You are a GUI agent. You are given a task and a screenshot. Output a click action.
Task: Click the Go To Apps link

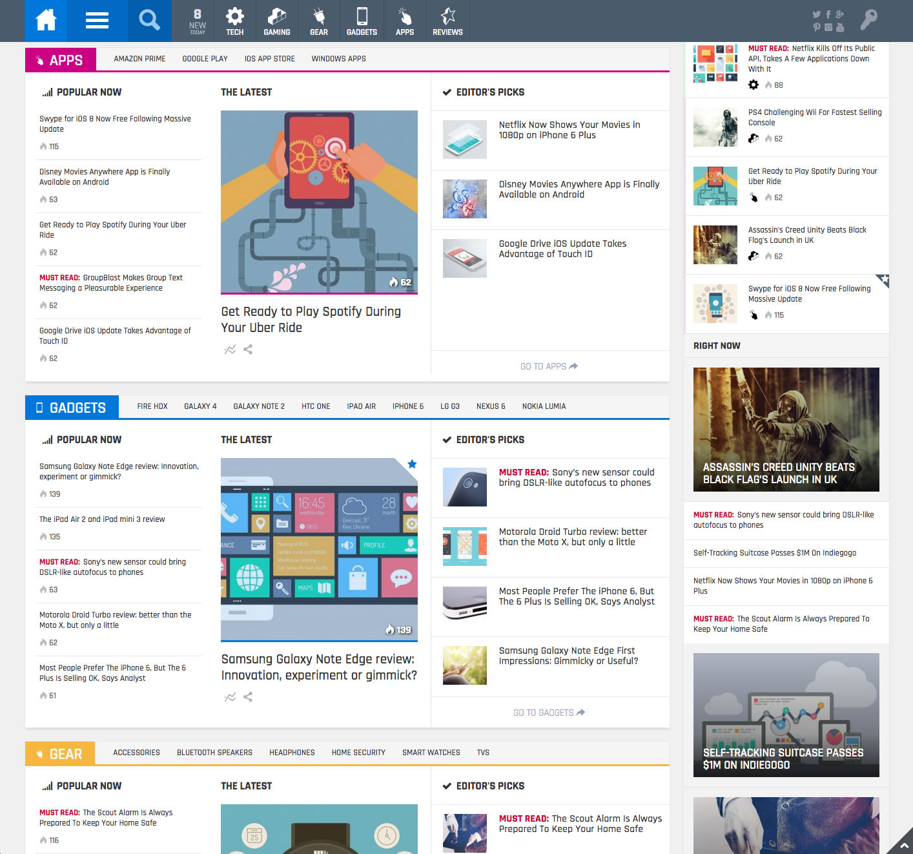(549, 366)
